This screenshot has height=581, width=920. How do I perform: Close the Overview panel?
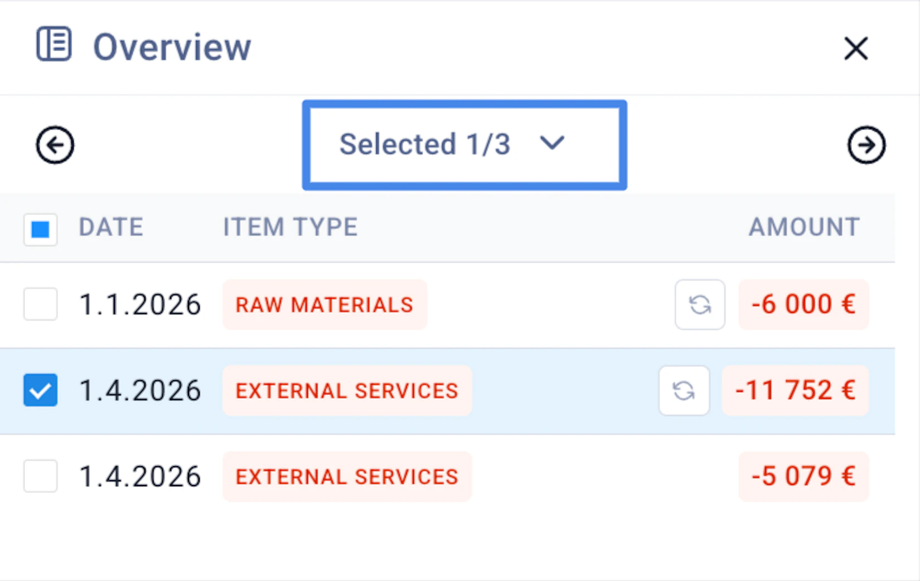[x=855, y=49]
